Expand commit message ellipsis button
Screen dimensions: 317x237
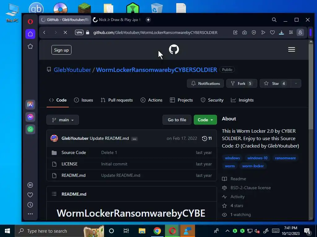134,139
